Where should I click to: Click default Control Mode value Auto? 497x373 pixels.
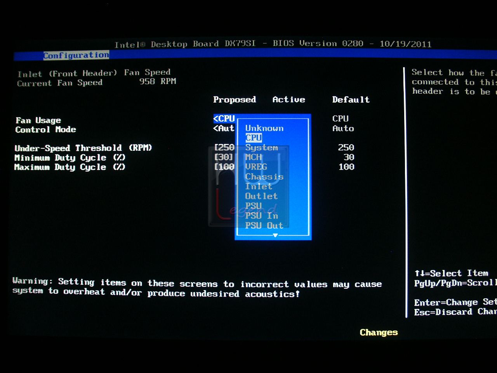[x=343, y=128]
